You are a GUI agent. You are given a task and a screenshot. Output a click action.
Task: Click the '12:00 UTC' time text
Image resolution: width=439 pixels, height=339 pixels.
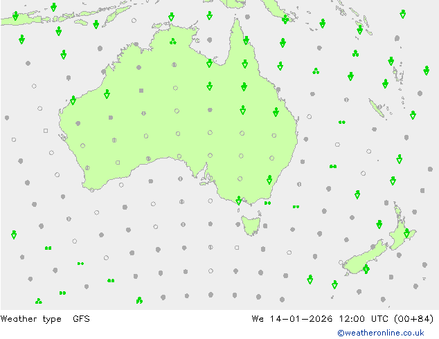tap(364, 318)
